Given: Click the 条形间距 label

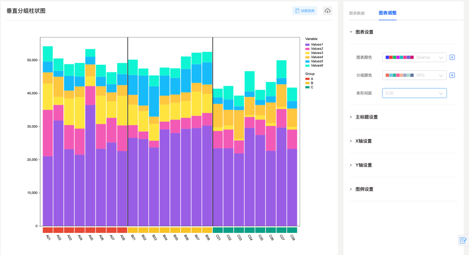Looking at the screenshot, I should pyautogui.click(x=364, y=93).
